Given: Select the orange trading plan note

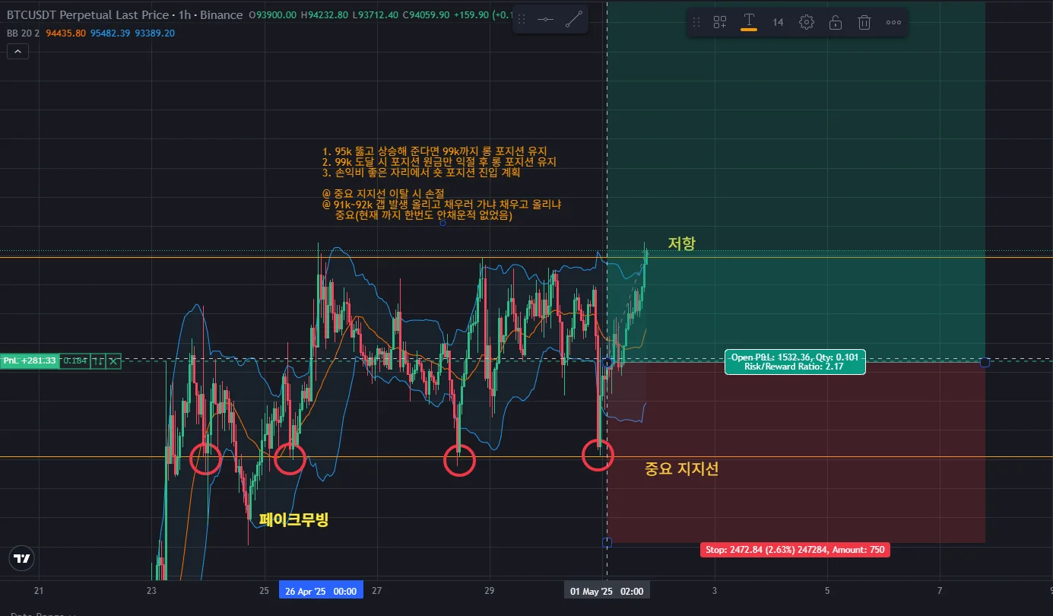Looking at the screenshot, I should [x=442, y=183].
